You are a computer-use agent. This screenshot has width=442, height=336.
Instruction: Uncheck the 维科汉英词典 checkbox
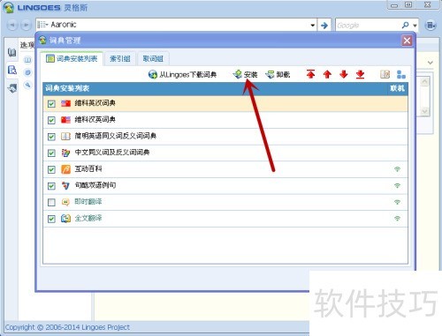pos(51,120)
